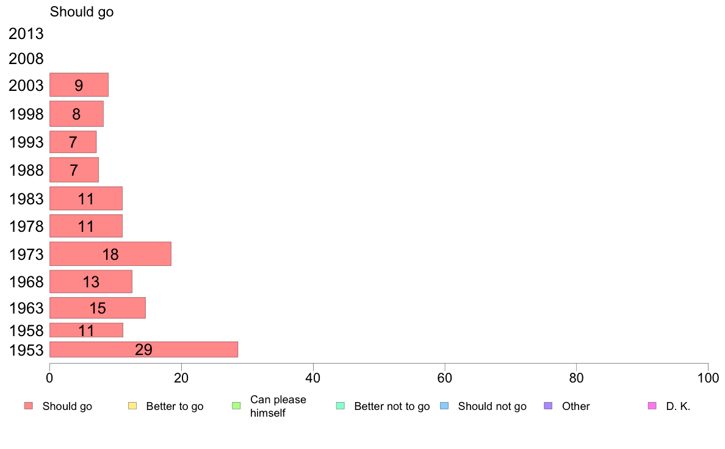Select the 2003 bar showing 9
Image resolution: width=725 pixels, height=449 pixels.
[79, 85]
